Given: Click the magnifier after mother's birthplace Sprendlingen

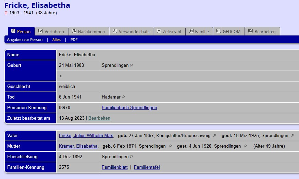Looking at the screenshot, I should coord(170,146).
